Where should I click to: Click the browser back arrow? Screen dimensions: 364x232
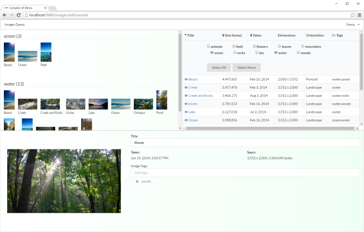(5, 15)
